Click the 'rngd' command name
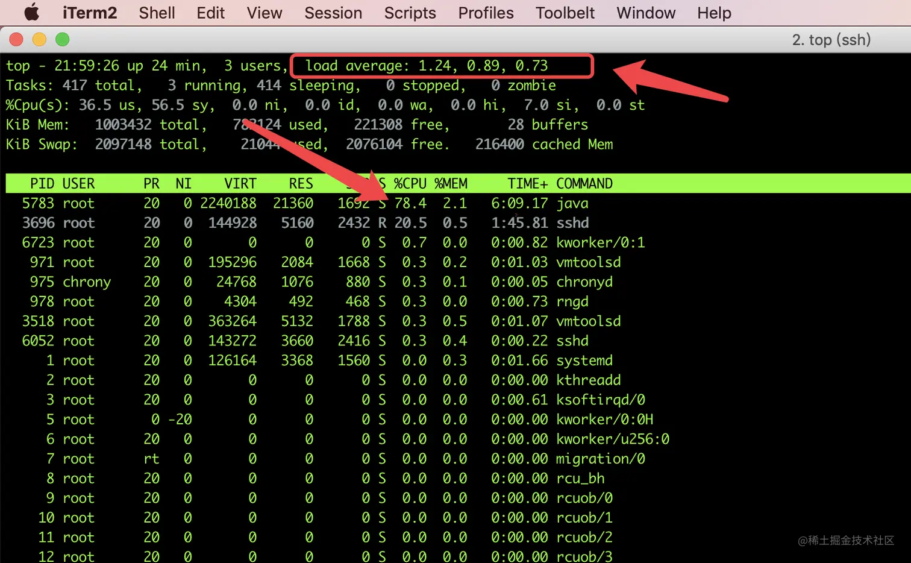Viewport: 911px width, 563px height. [572, 301]
